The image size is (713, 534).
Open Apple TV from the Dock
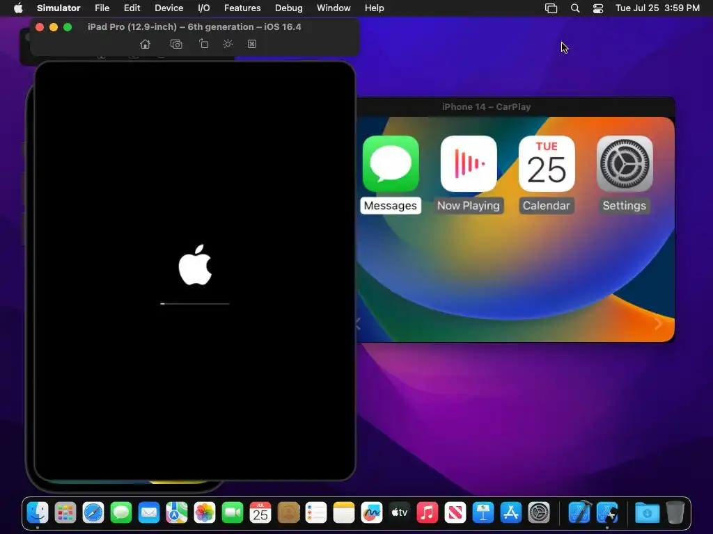click(x=399, y=513)
